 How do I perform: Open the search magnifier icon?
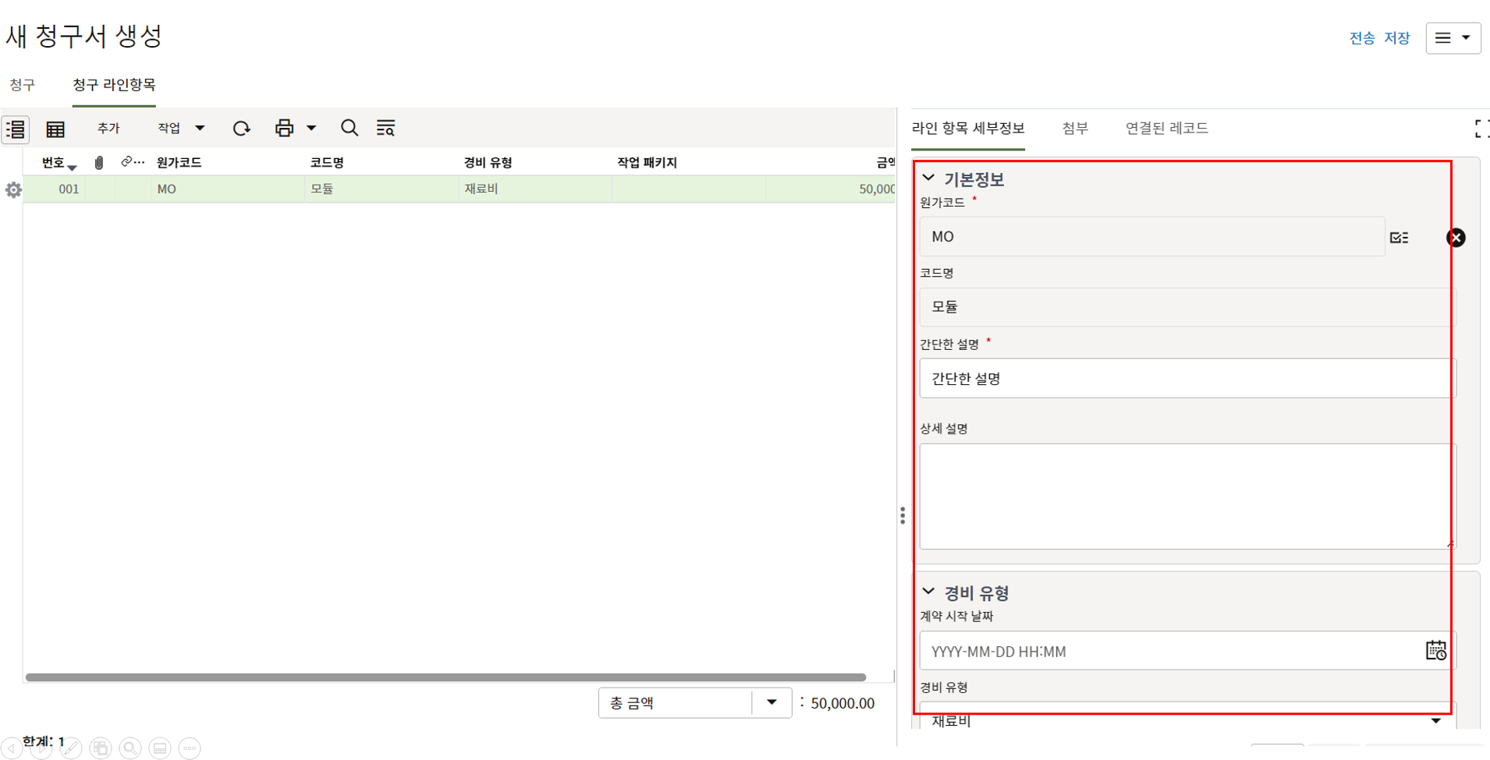coord(349,128)
